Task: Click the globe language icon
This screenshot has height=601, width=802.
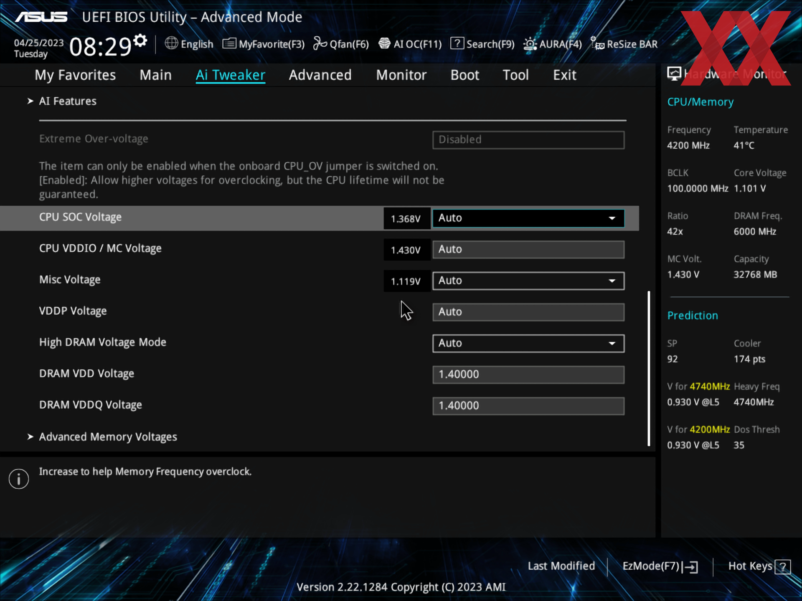Action: pyautogui.click(x=171, y=43)
